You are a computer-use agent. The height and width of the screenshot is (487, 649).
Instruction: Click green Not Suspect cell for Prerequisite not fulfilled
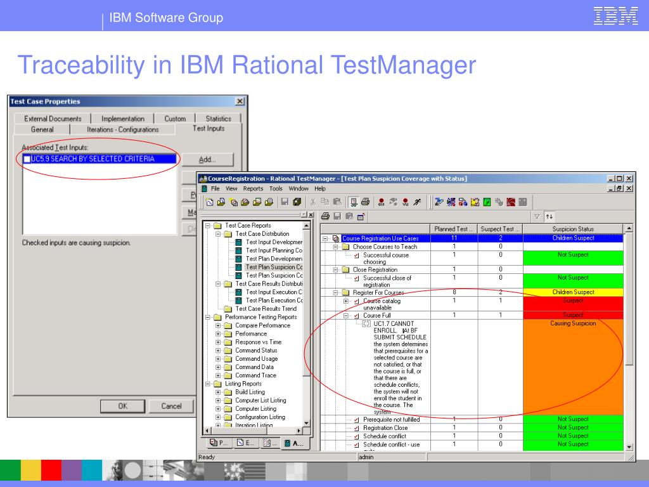(x=573, y=419)
